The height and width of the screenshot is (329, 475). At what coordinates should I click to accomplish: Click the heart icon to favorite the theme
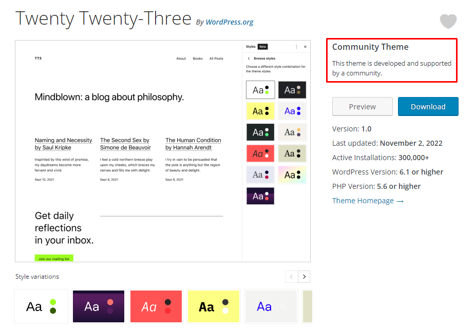pos(448,21)
